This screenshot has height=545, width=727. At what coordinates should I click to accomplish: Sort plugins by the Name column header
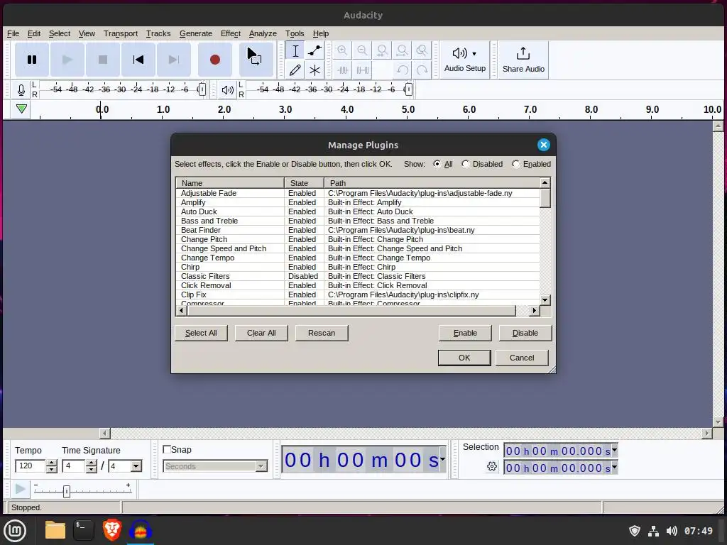click(x=230, y=183)
